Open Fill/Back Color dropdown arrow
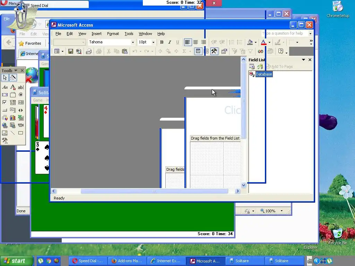 (x=256, y=42)
